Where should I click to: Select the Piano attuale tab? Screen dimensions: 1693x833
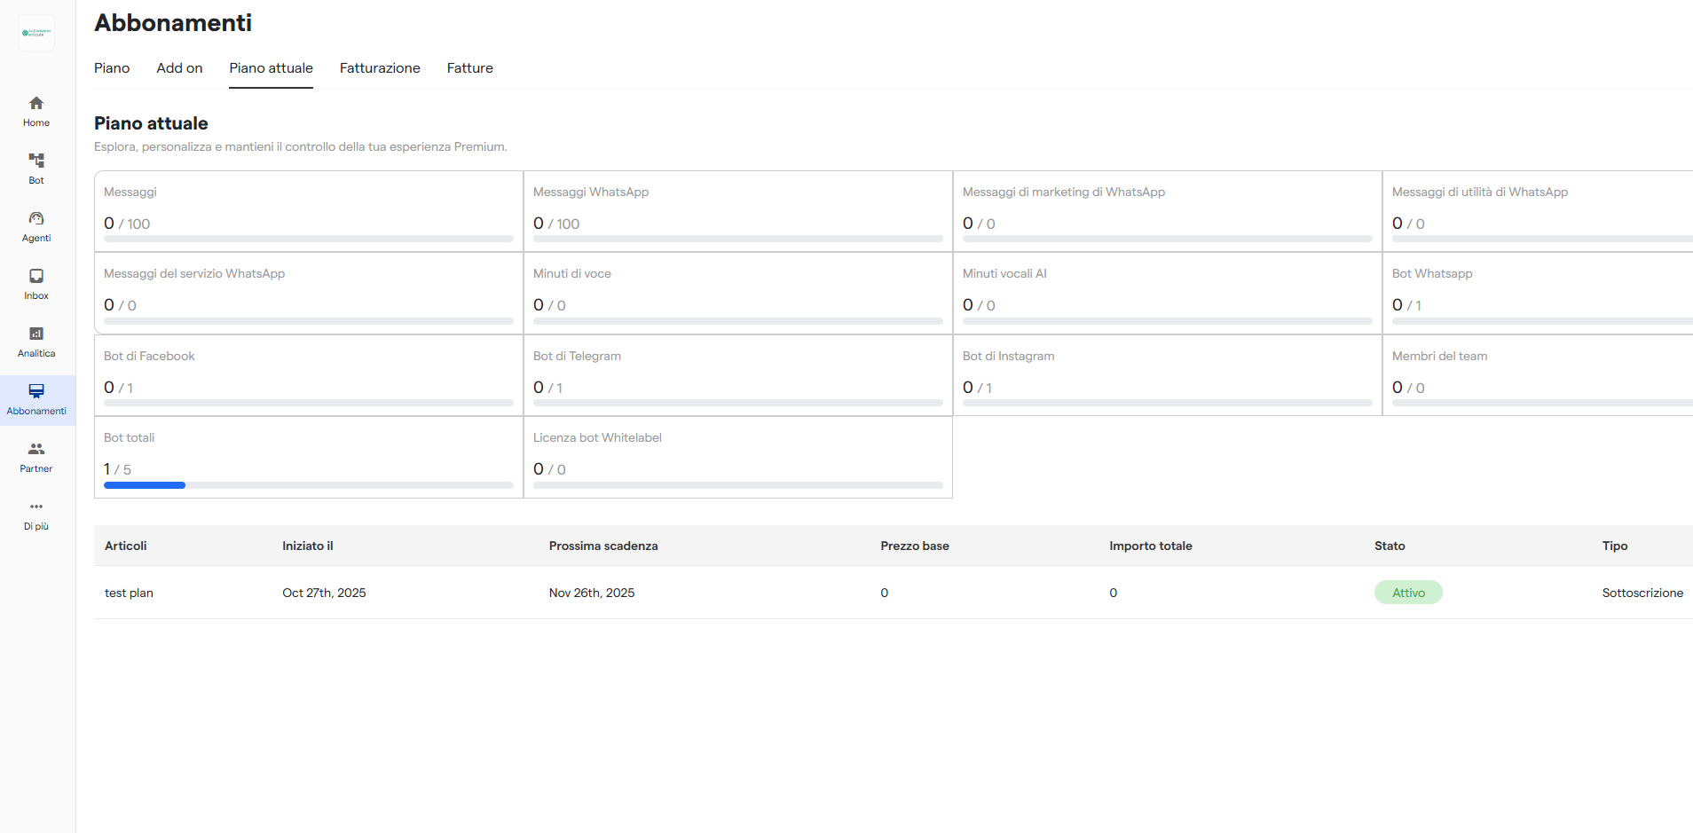(x=271, y=68)
